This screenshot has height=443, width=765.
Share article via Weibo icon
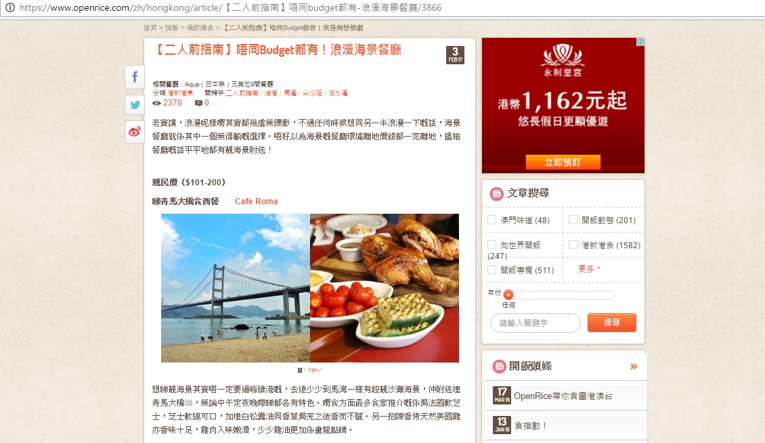click(135, 132)
